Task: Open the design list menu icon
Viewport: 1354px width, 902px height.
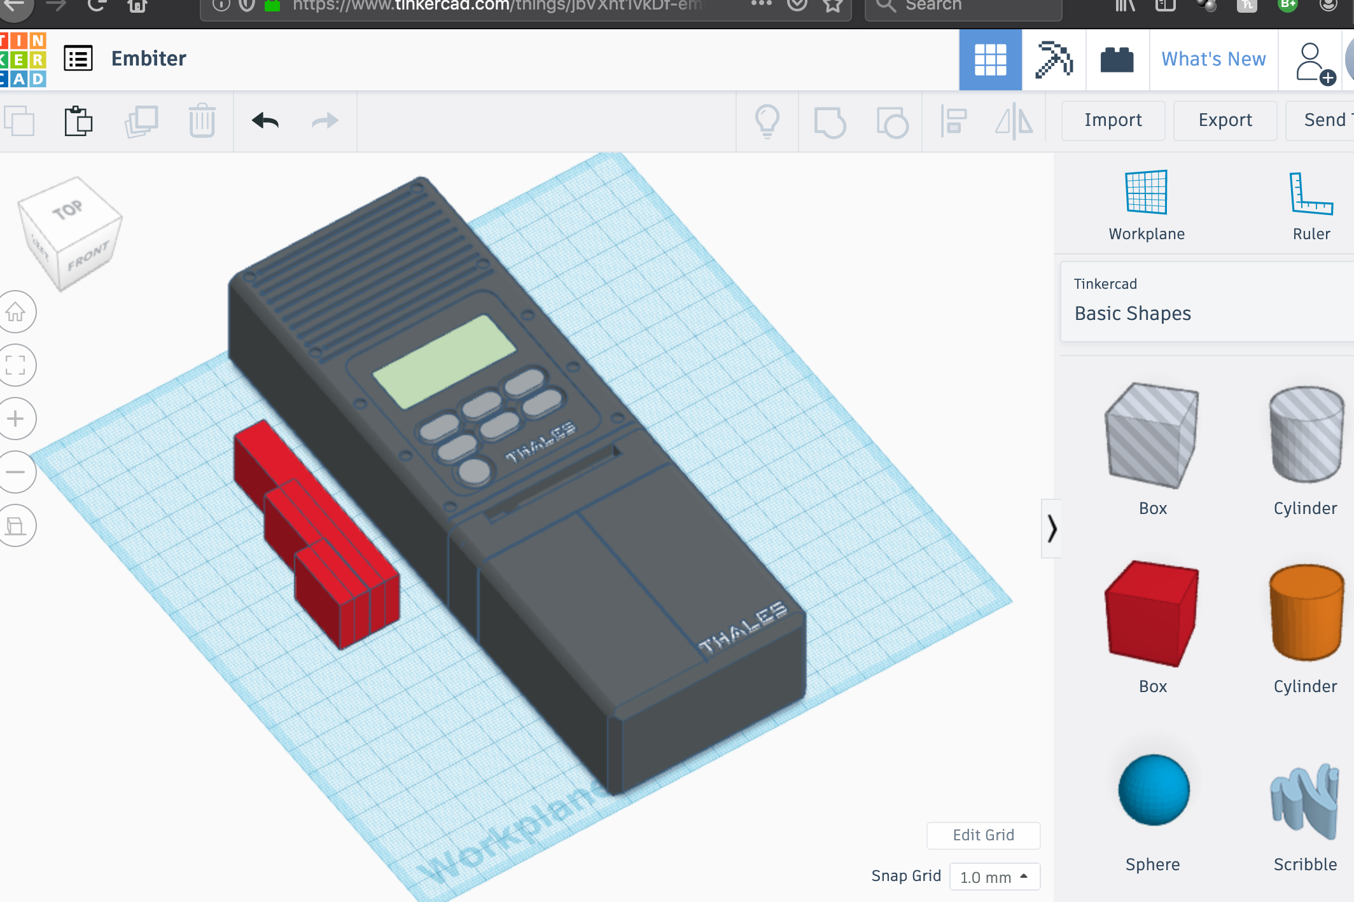Action: pyautogui.click(x=78, y=59)
